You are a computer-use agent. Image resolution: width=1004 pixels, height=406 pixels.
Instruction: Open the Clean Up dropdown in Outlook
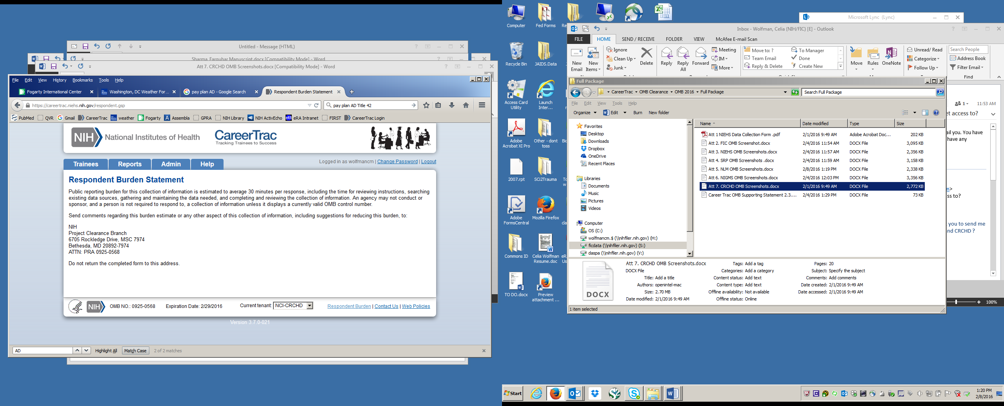621,59
